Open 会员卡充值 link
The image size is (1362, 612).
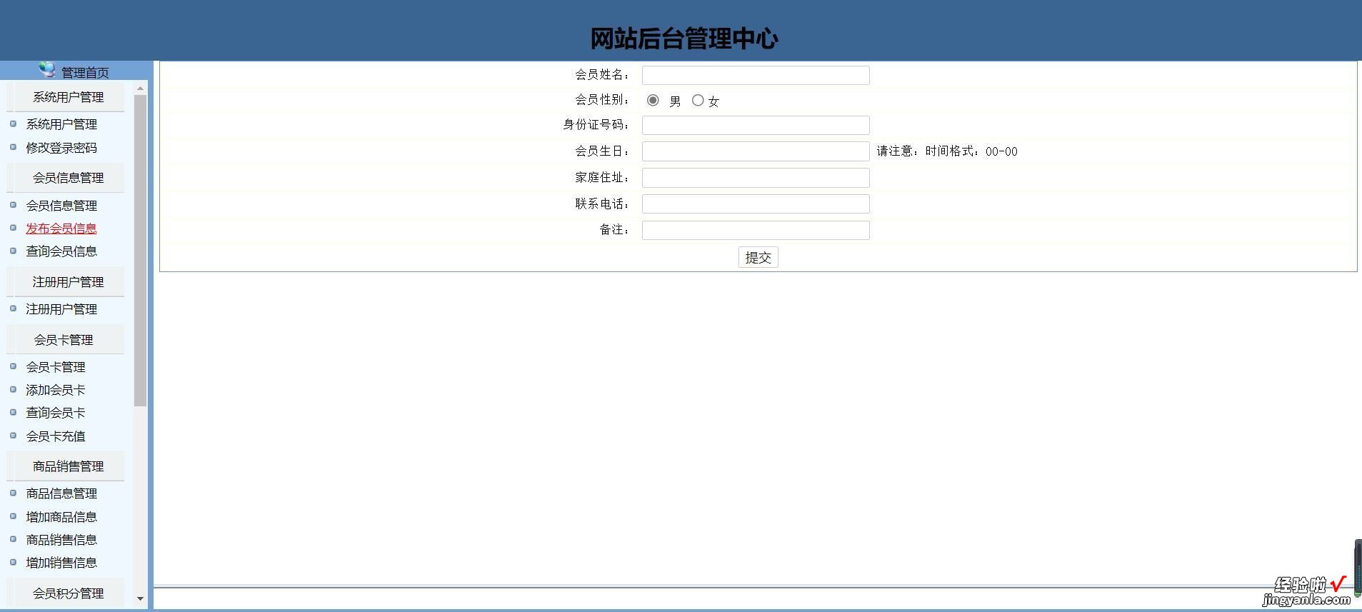coord(56,436)
